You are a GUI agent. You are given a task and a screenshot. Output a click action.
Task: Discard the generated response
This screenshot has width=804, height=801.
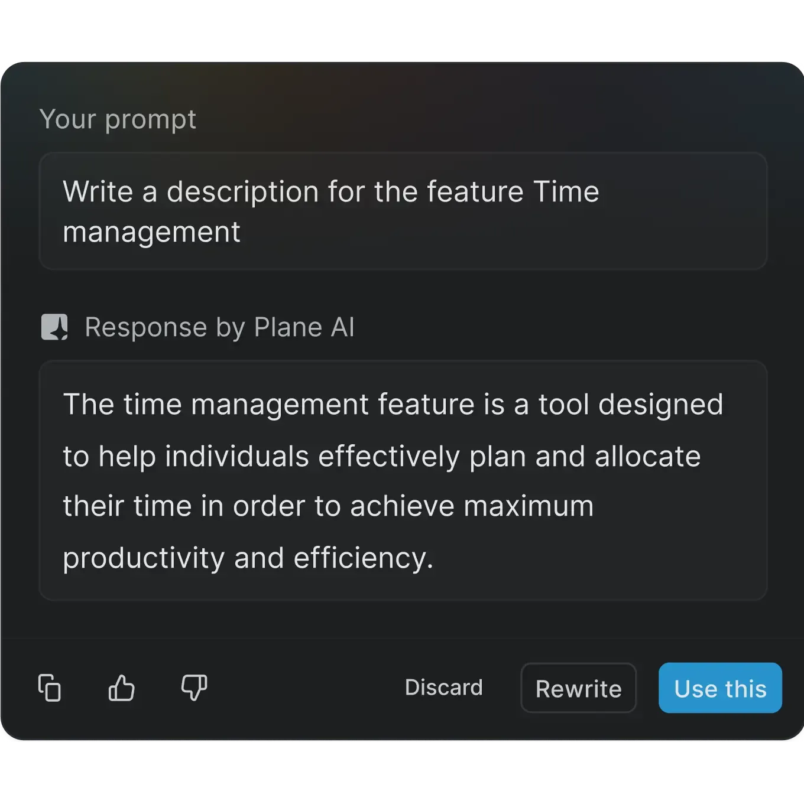click(443, 688)
